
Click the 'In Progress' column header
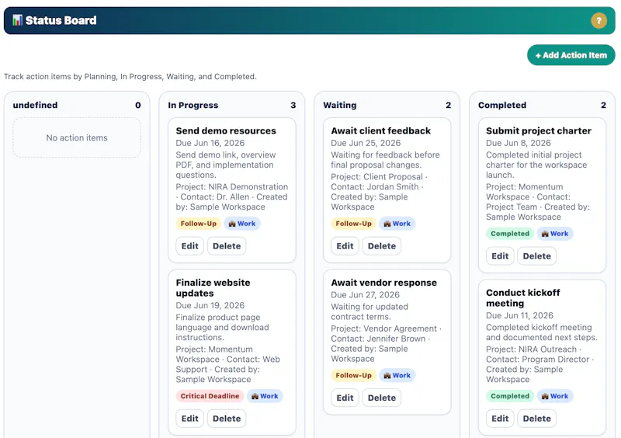click(x=193, y=105)
